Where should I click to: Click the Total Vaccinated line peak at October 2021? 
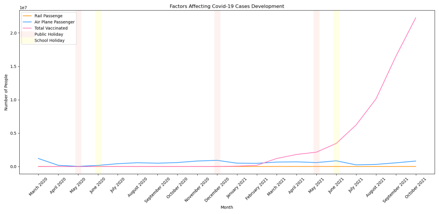415,18
